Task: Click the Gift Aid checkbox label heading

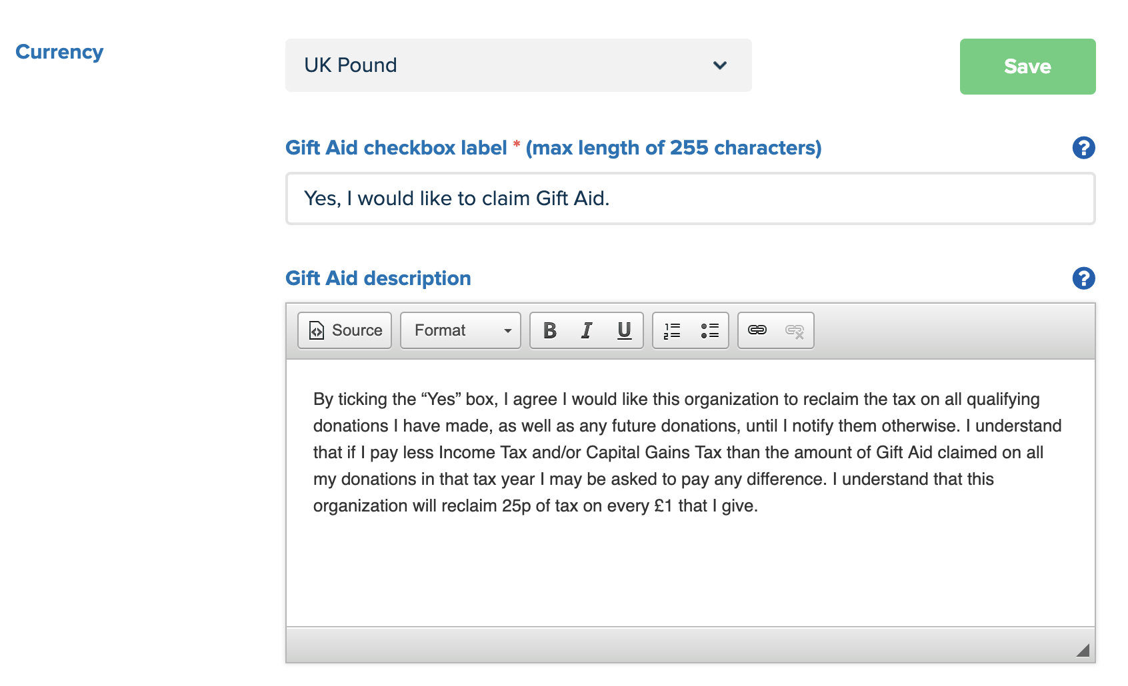Action: [396, 148]
